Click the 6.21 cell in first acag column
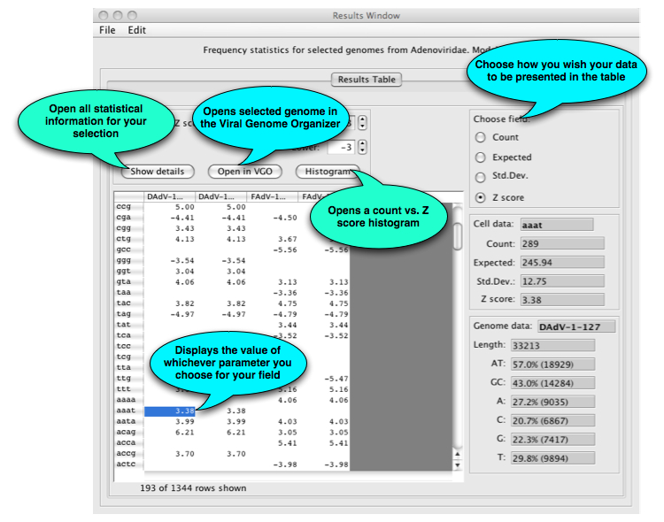Viewport: 664px width, 522px height. point(169,433)
